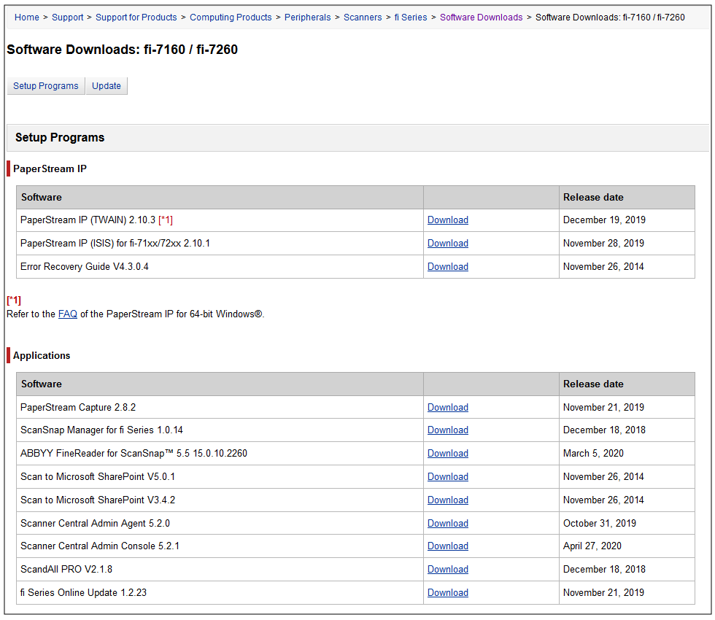Screen dimensions: 715x620
Task: Download Scan to Microsoft SharePoint V5.0.1
Action: pos(448,477)
